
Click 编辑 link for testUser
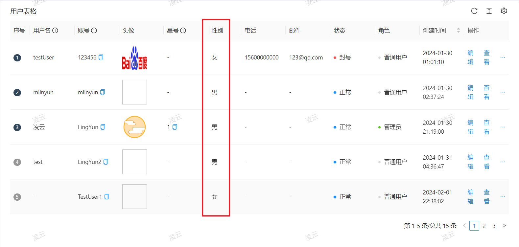(470, 57)
